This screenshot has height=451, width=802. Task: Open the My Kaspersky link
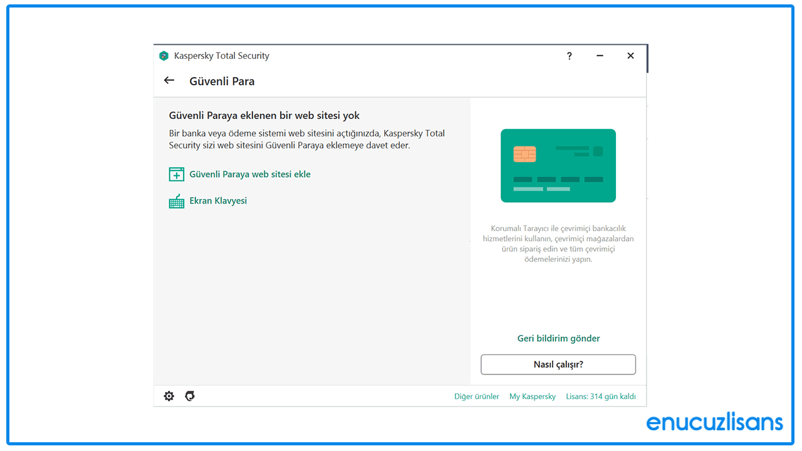[532, 396]
